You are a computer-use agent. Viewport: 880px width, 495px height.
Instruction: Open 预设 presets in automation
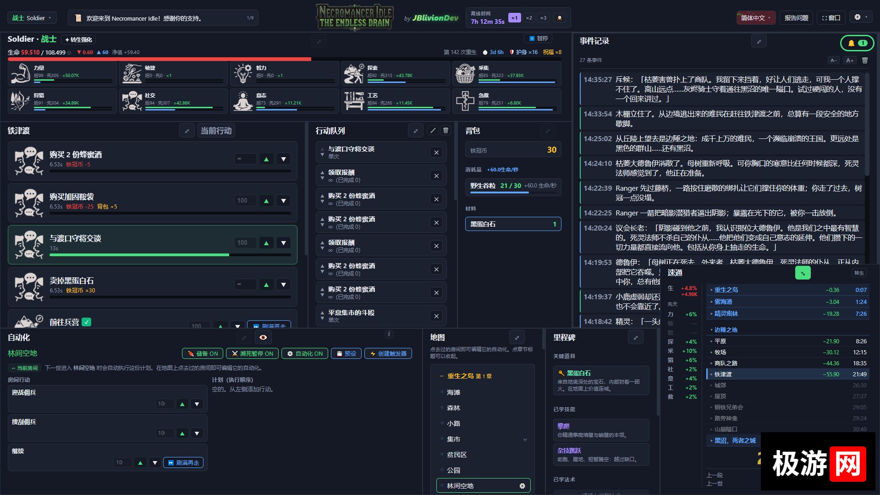[346, 353]
